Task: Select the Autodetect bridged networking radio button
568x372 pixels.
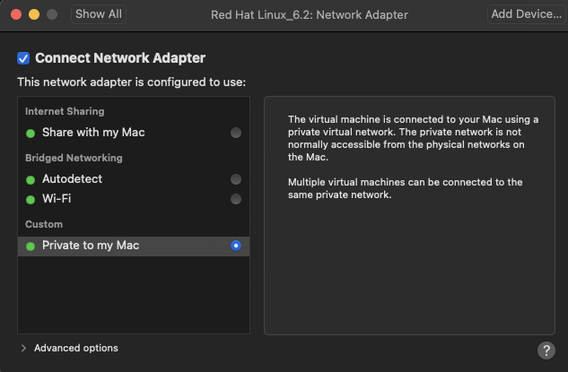Action: coord(236,179)
